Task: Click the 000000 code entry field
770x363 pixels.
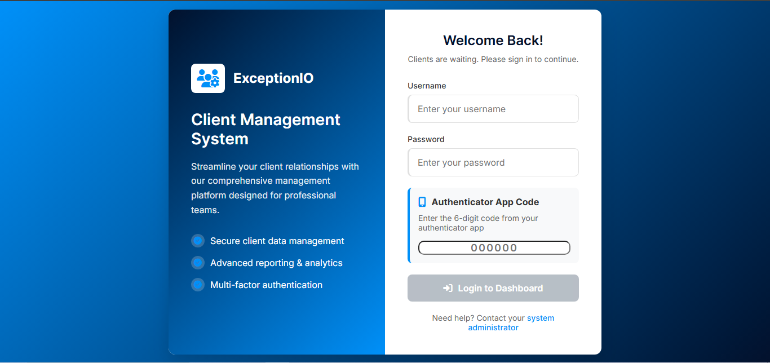Action: click(x=494, y=247)
